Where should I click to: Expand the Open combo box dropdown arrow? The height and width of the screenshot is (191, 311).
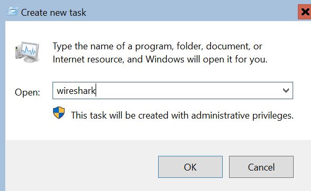tap(286, 91)
